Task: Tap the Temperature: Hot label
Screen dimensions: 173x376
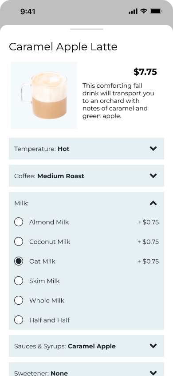Action: tap(42, 149)
